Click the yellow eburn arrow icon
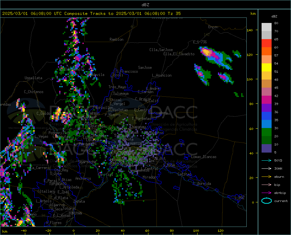Image resolution: width=291 pixels, height=235 pixels. [266, 176]
